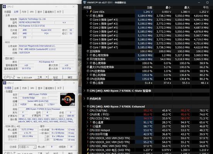Click the clock icon of Core 7 频率 row

point(91,47)
